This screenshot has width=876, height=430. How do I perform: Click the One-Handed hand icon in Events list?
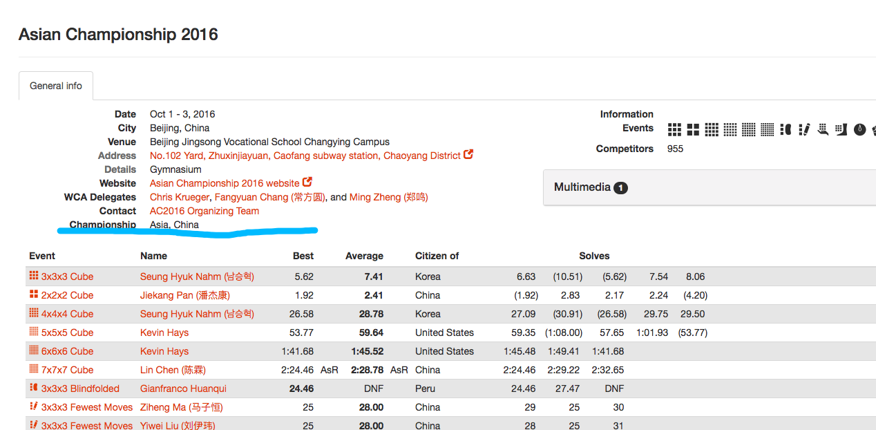(823, 129)
